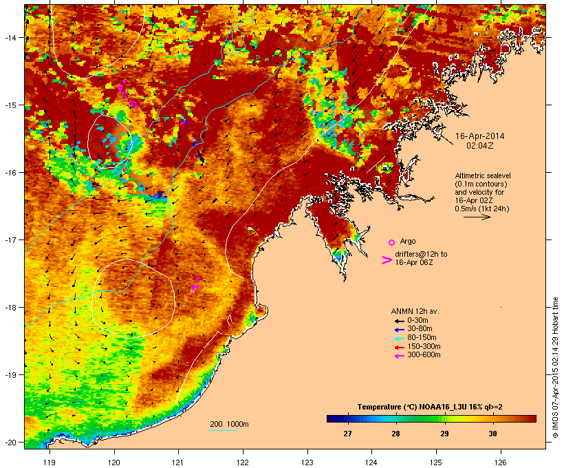
Task: Click the longitude axis label '125'
Action: point(436,462)
